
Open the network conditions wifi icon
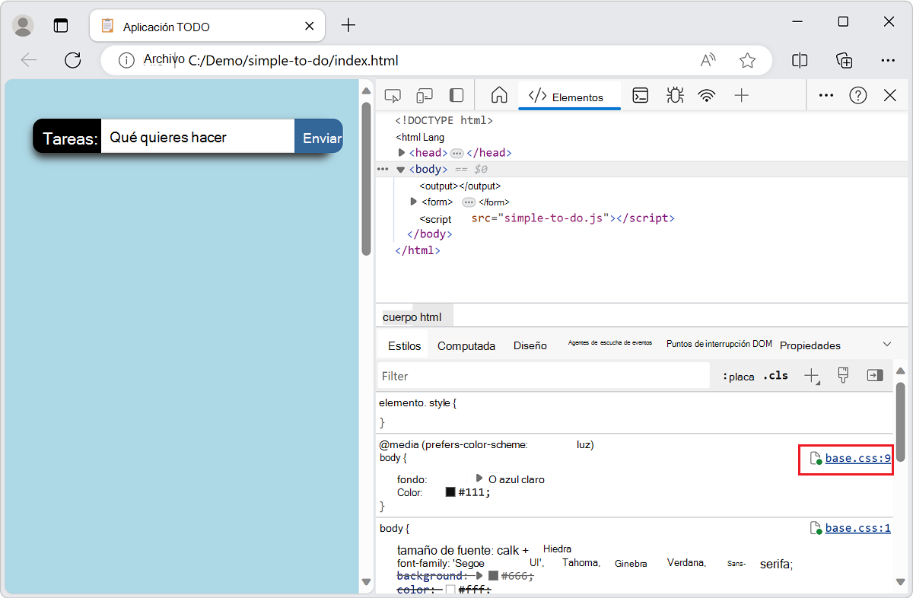click(x=707, y=95)
